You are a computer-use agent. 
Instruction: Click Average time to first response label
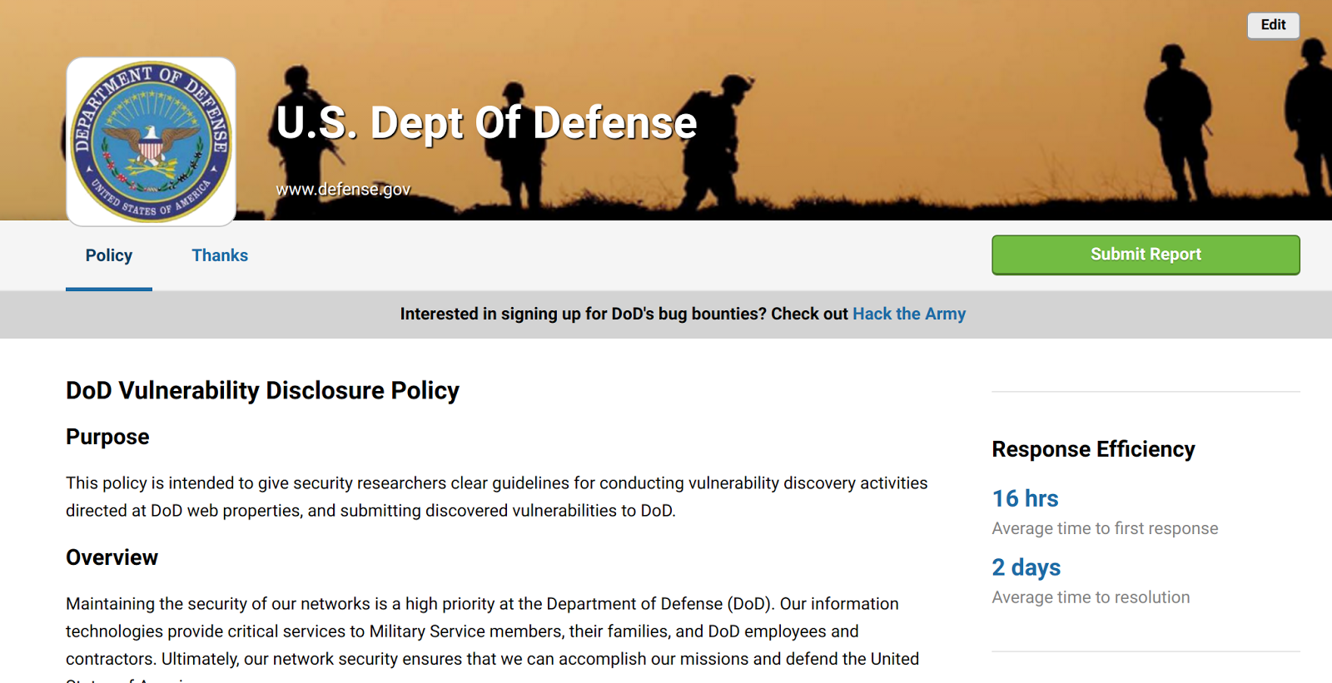coord(1105,528)
